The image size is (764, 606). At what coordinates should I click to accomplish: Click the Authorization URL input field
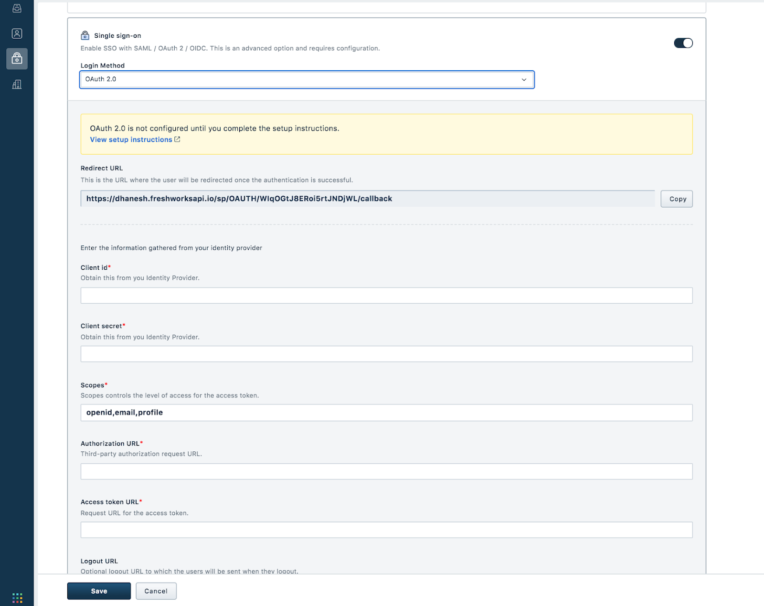click(x=386, y=471)
